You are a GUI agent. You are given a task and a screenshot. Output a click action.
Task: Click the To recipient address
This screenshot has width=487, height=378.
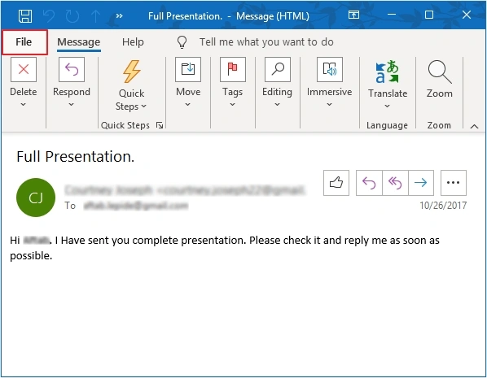coord(136,206)
